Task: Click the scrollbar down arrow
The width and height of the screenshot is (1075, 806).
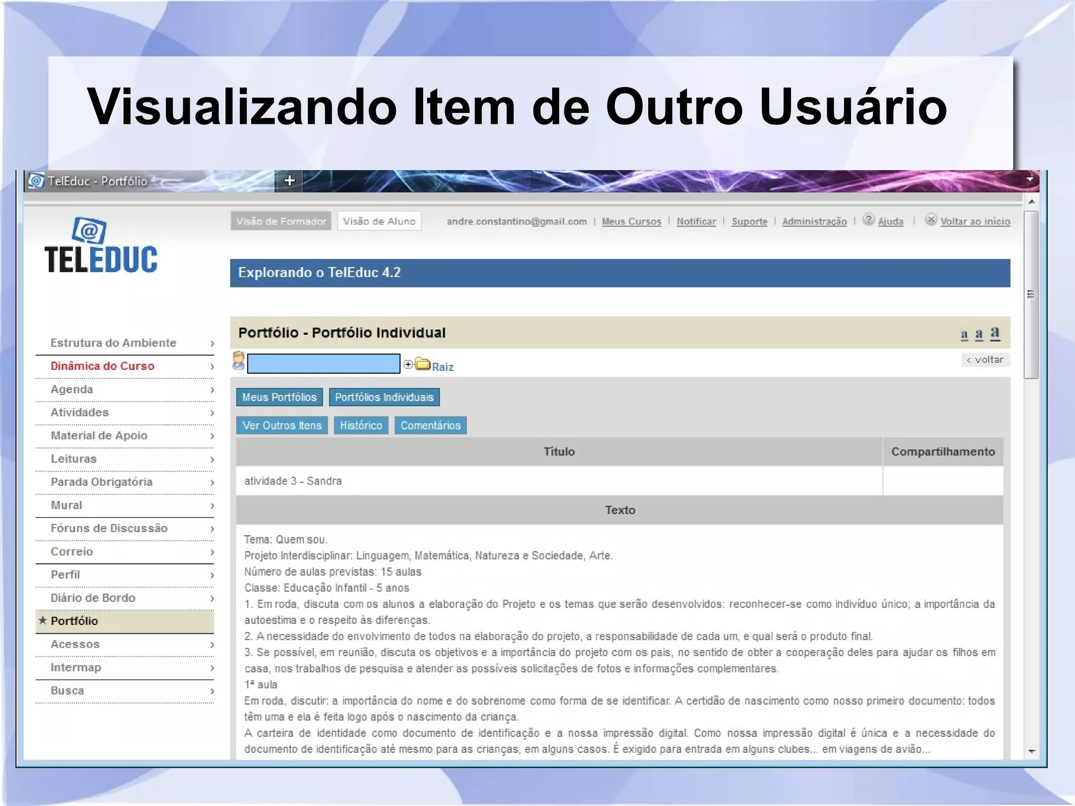Action: coord(1031,751)
